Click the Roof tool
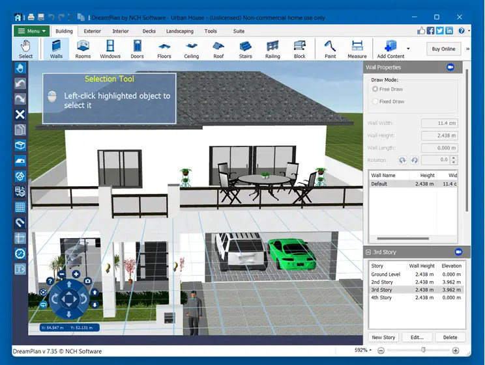This screenshot has height=365, width=485. tap(218, 49)
